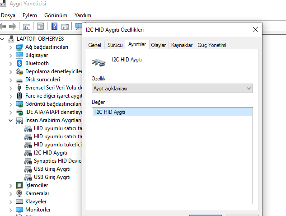Viewport: 286px width, 216px height.
Task: Select the I2C HID Aygıtı value row
Action: 172,112
